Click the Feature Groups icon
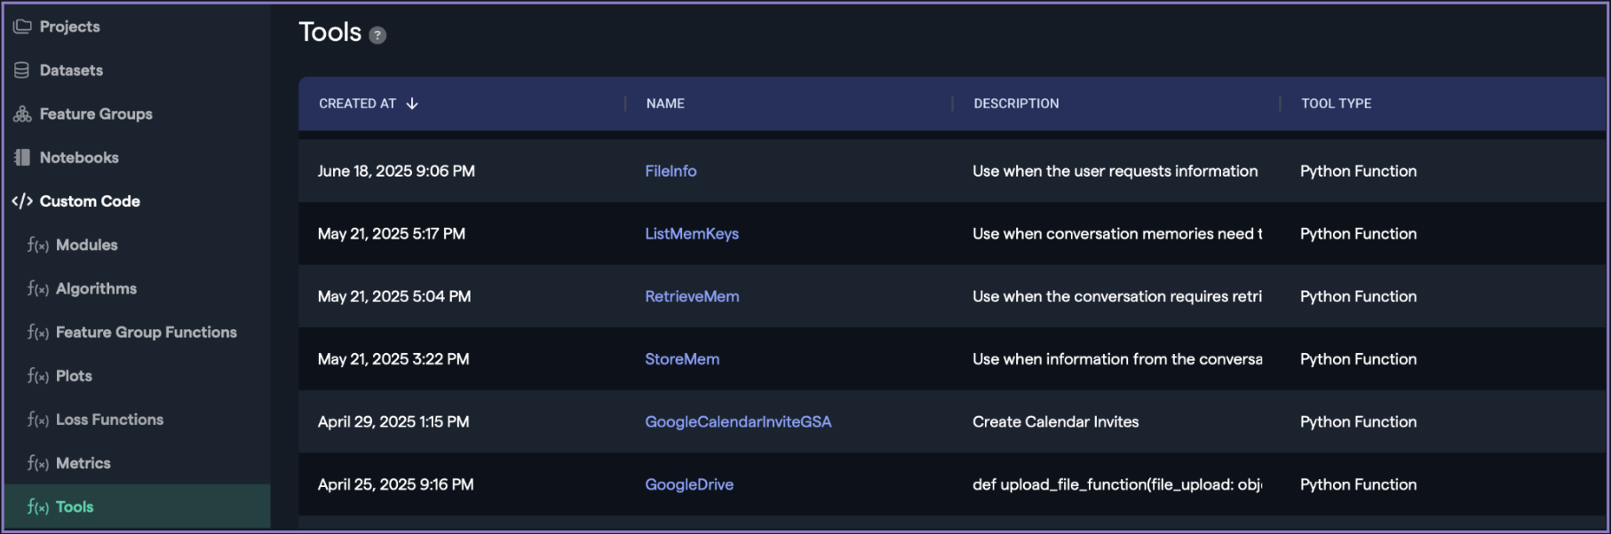The image size is (1611, 534). click(22, 114)
